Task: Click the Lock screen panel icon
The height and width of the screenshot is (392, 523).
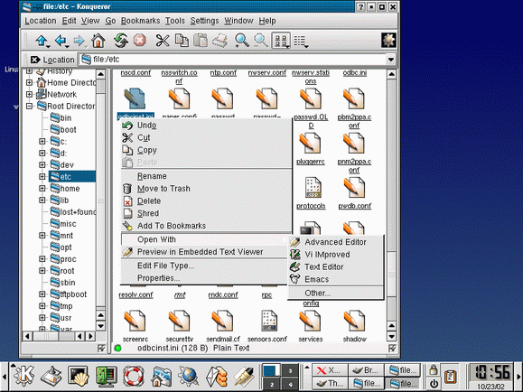Action: 434,369
